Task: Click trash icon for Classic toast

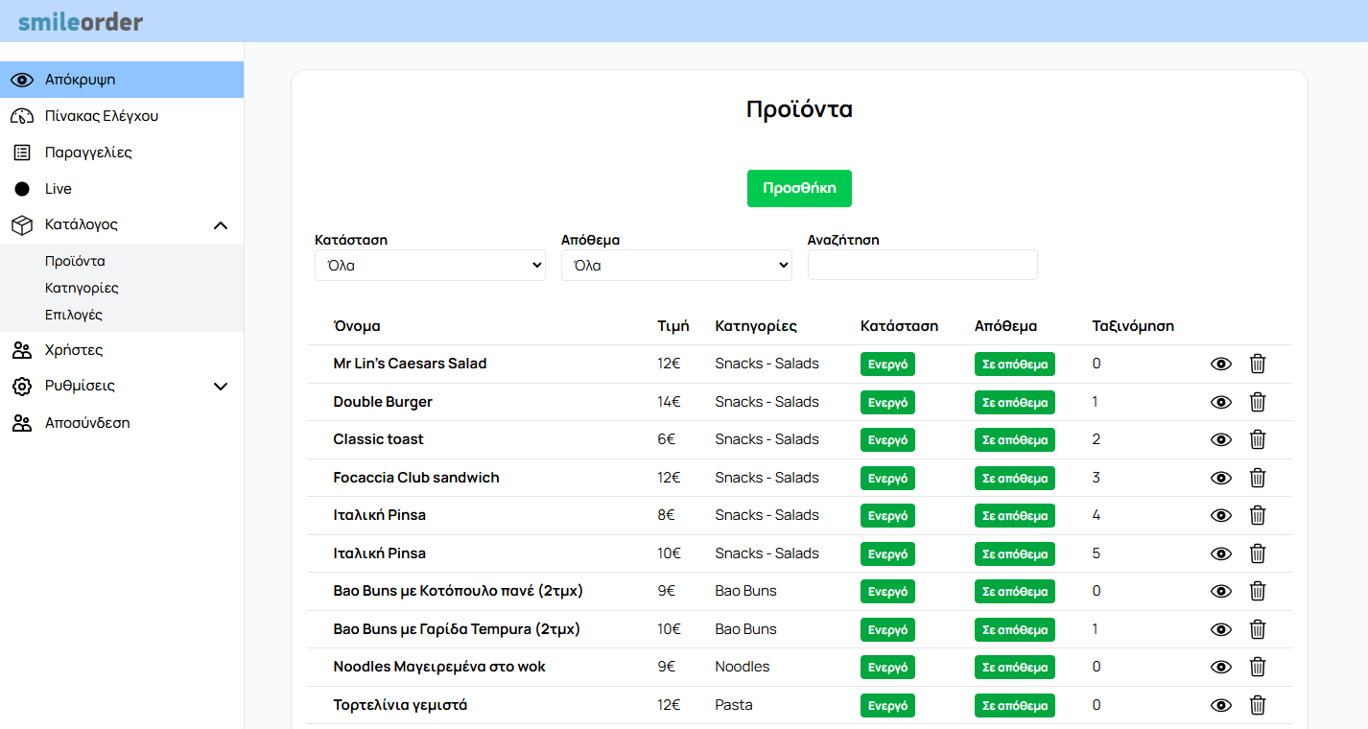Action: 1257,439
